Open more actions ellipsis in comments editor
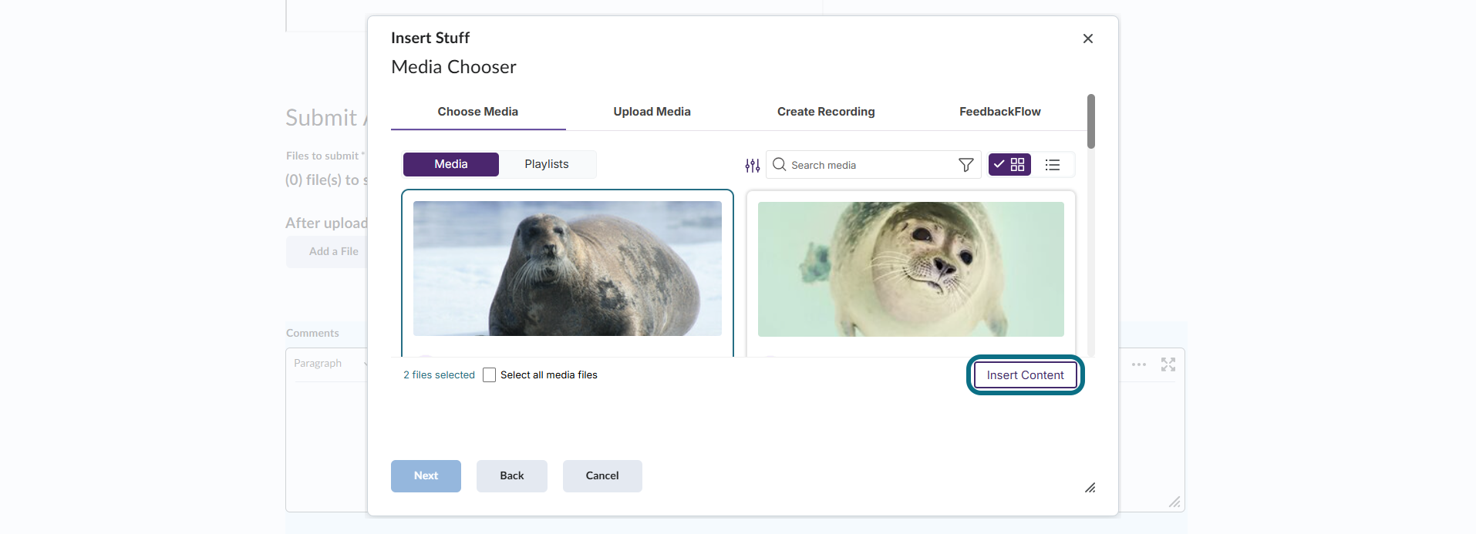Image resolution: width=1476 pixels, height=534 pixels. coord(1139,364)
